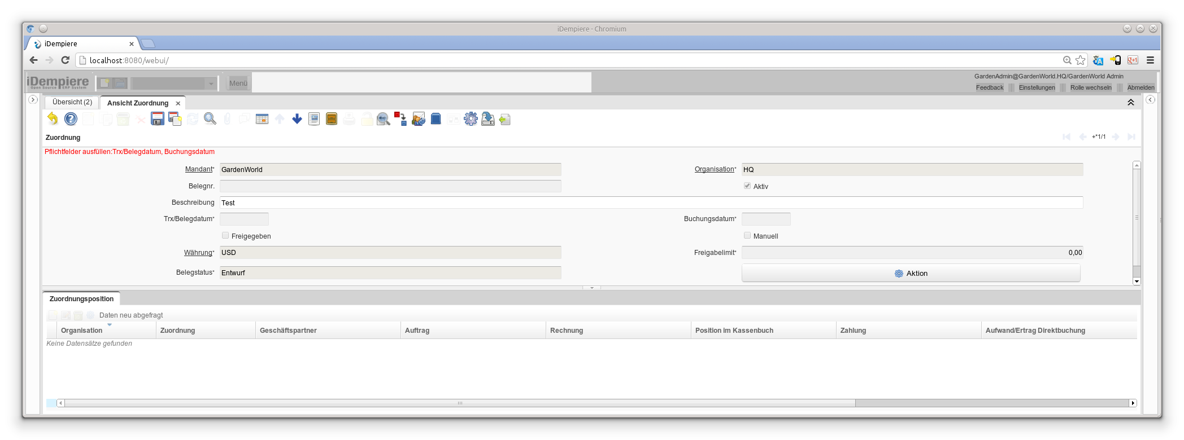Open the Chromium hamburger menu

tap(1150, 60)
